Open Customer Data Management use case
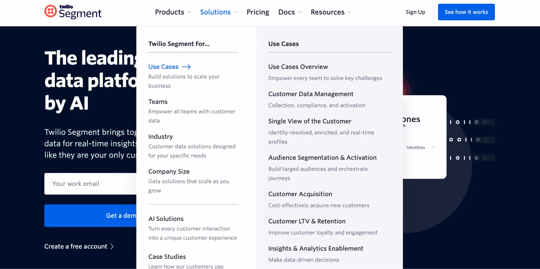The width and height of the screenshot is (540, 269). click(x=311, y=94)
